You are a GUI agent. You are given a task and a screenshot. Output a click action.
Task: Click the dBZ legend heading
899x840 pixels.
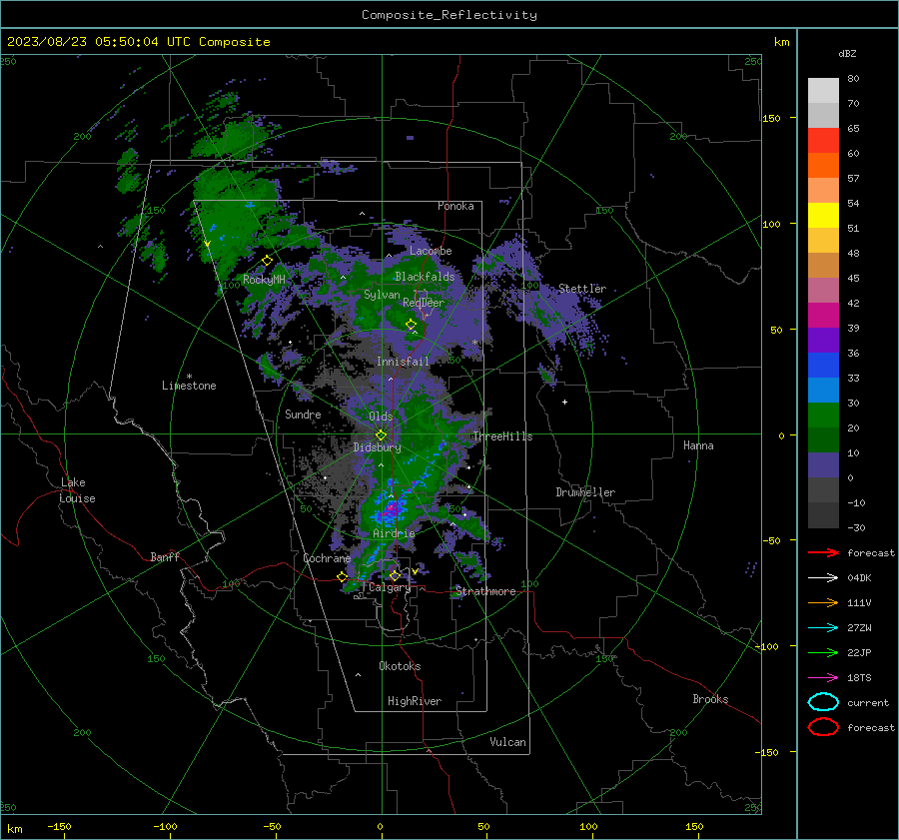pyautogui.click(x=847, y=53)
